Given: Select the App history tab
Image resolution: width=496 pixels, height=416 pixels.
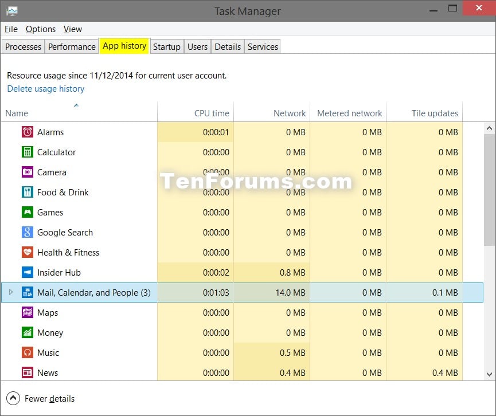Looking at the screenshot, I should click(124, 46).
